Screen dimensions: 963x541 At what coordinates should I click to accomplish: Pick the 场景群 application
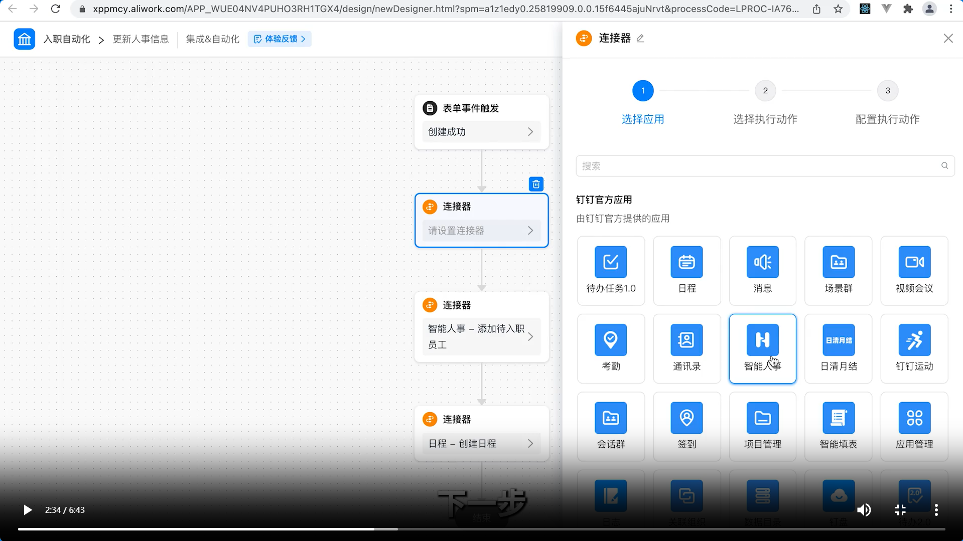[839, 271]
